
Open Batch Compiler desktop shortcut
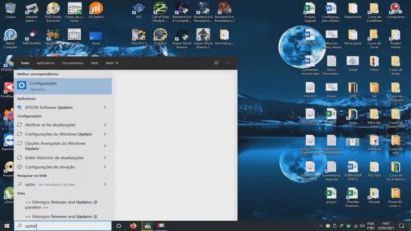tap(10, 38)
